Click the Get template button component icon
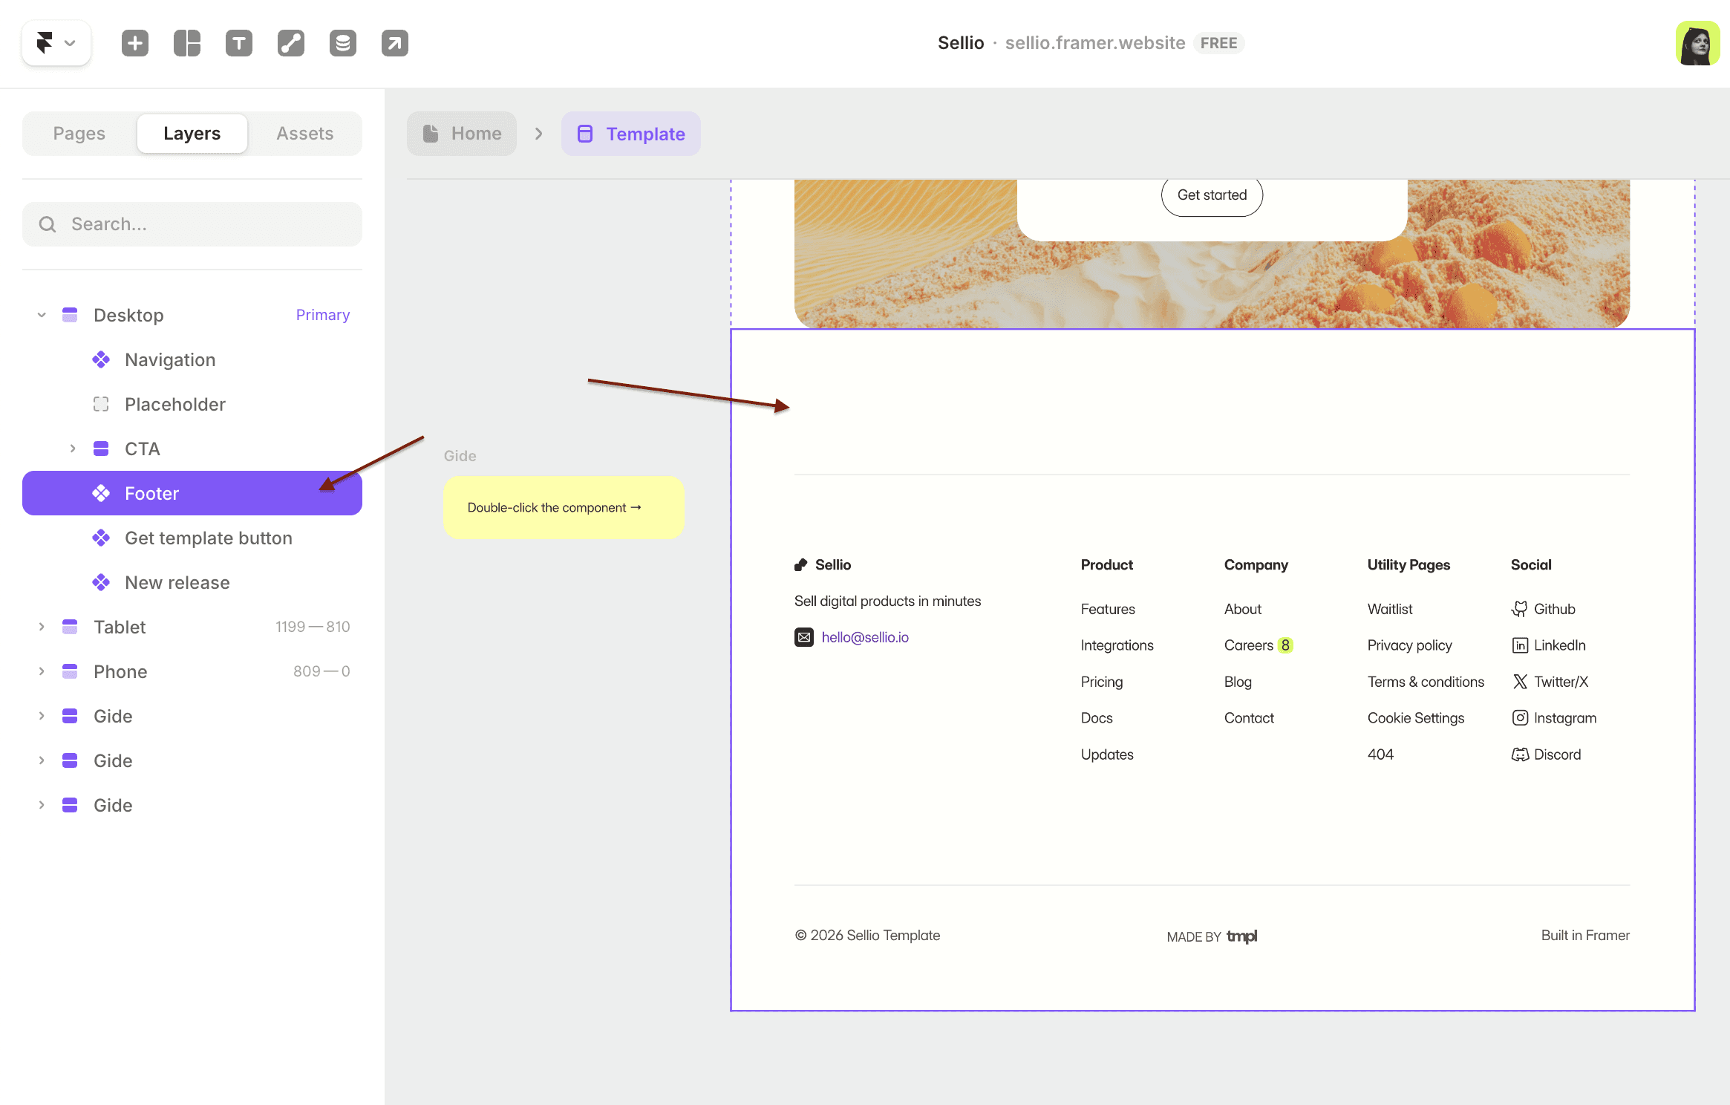Viewport: 1730px width, 1105px height. pyautogui.click(x=101, y=538)
